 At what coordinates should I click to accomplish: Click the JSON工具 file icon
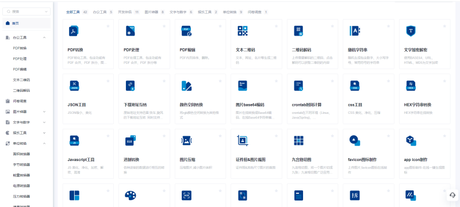[74, 86]
